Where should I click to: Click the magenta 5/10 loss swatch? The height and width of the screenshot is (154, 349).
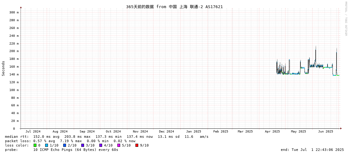point(119,145)
